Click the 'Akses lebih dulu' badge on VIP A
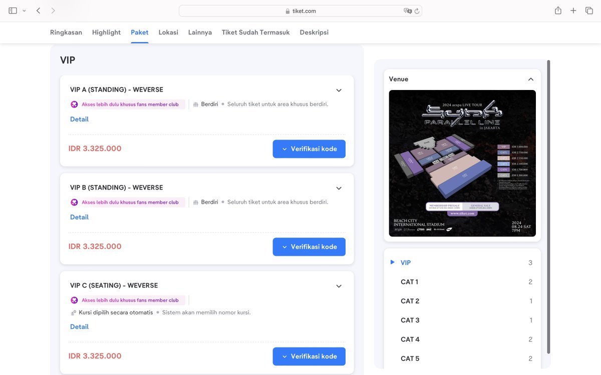This screenshot has height=375, width=601. click(128, 104)
